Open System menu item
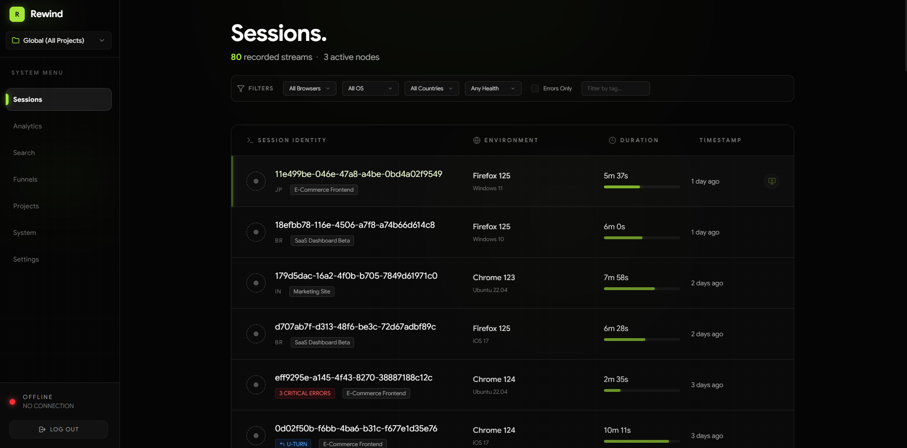 coord(25,233)
